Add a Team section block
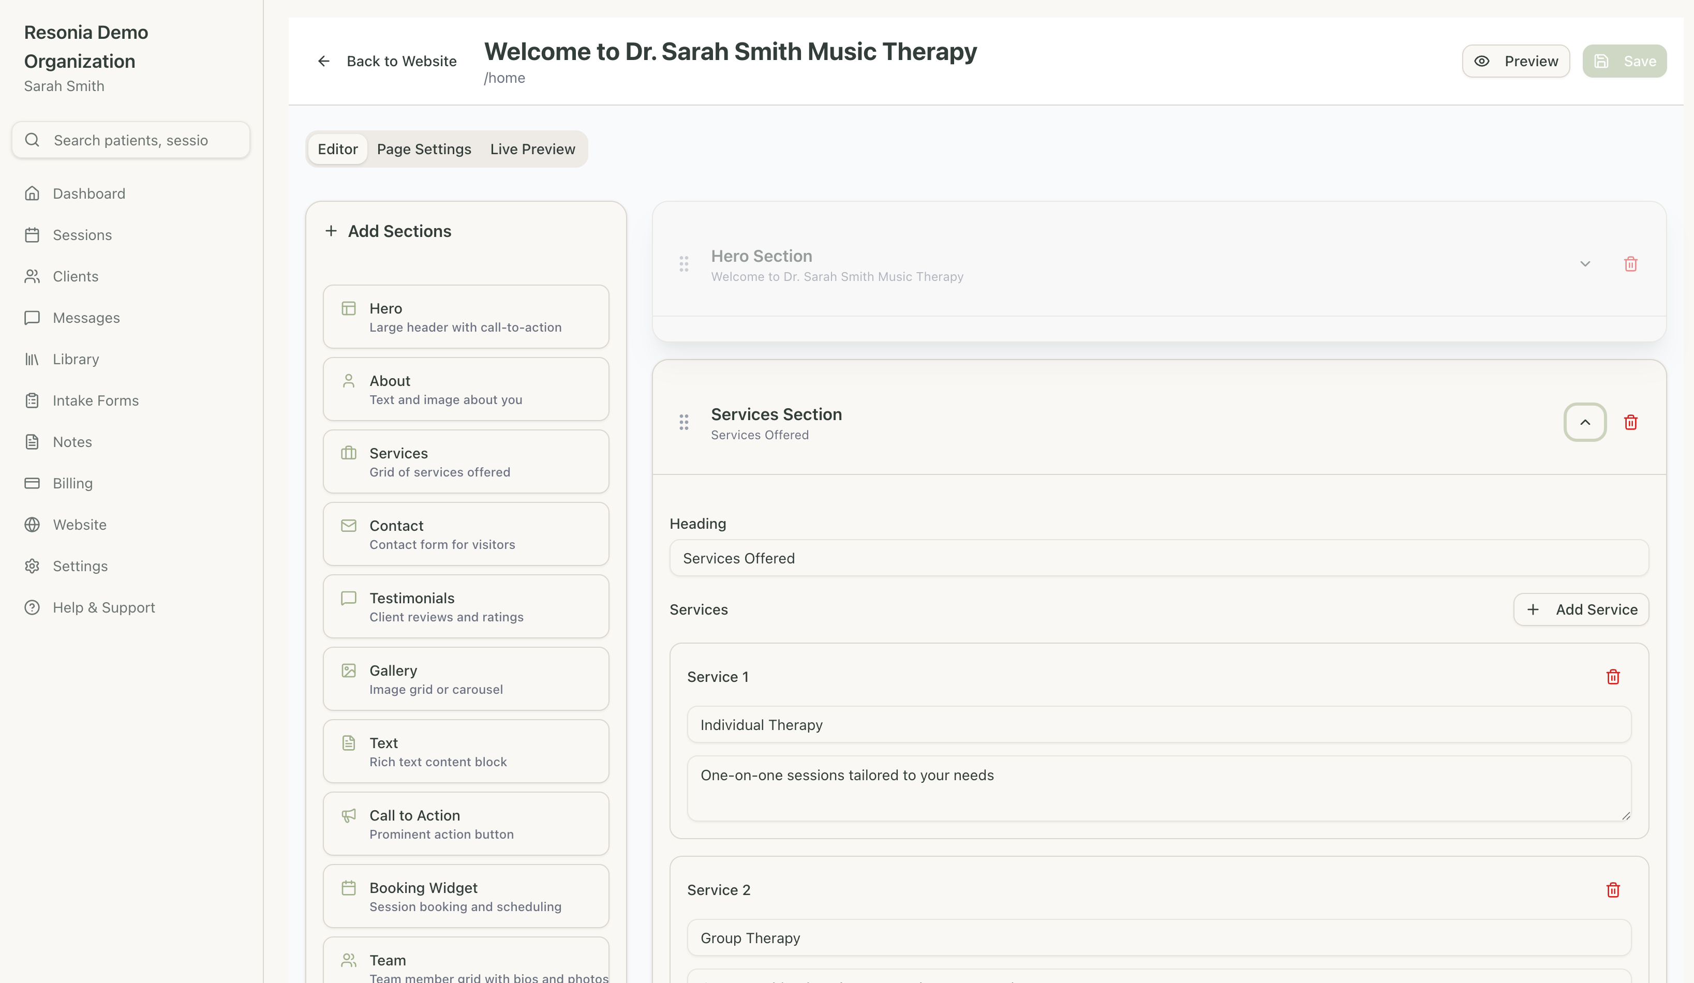Viewport: 1694px width, 983px height. point(466,961)
